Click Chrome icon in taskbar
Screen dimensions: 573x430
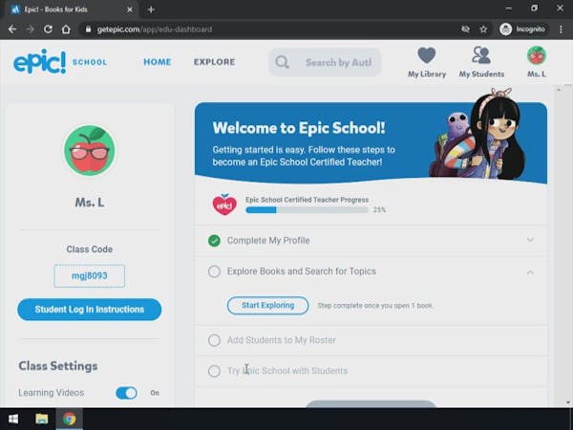(x=69, y=419)
